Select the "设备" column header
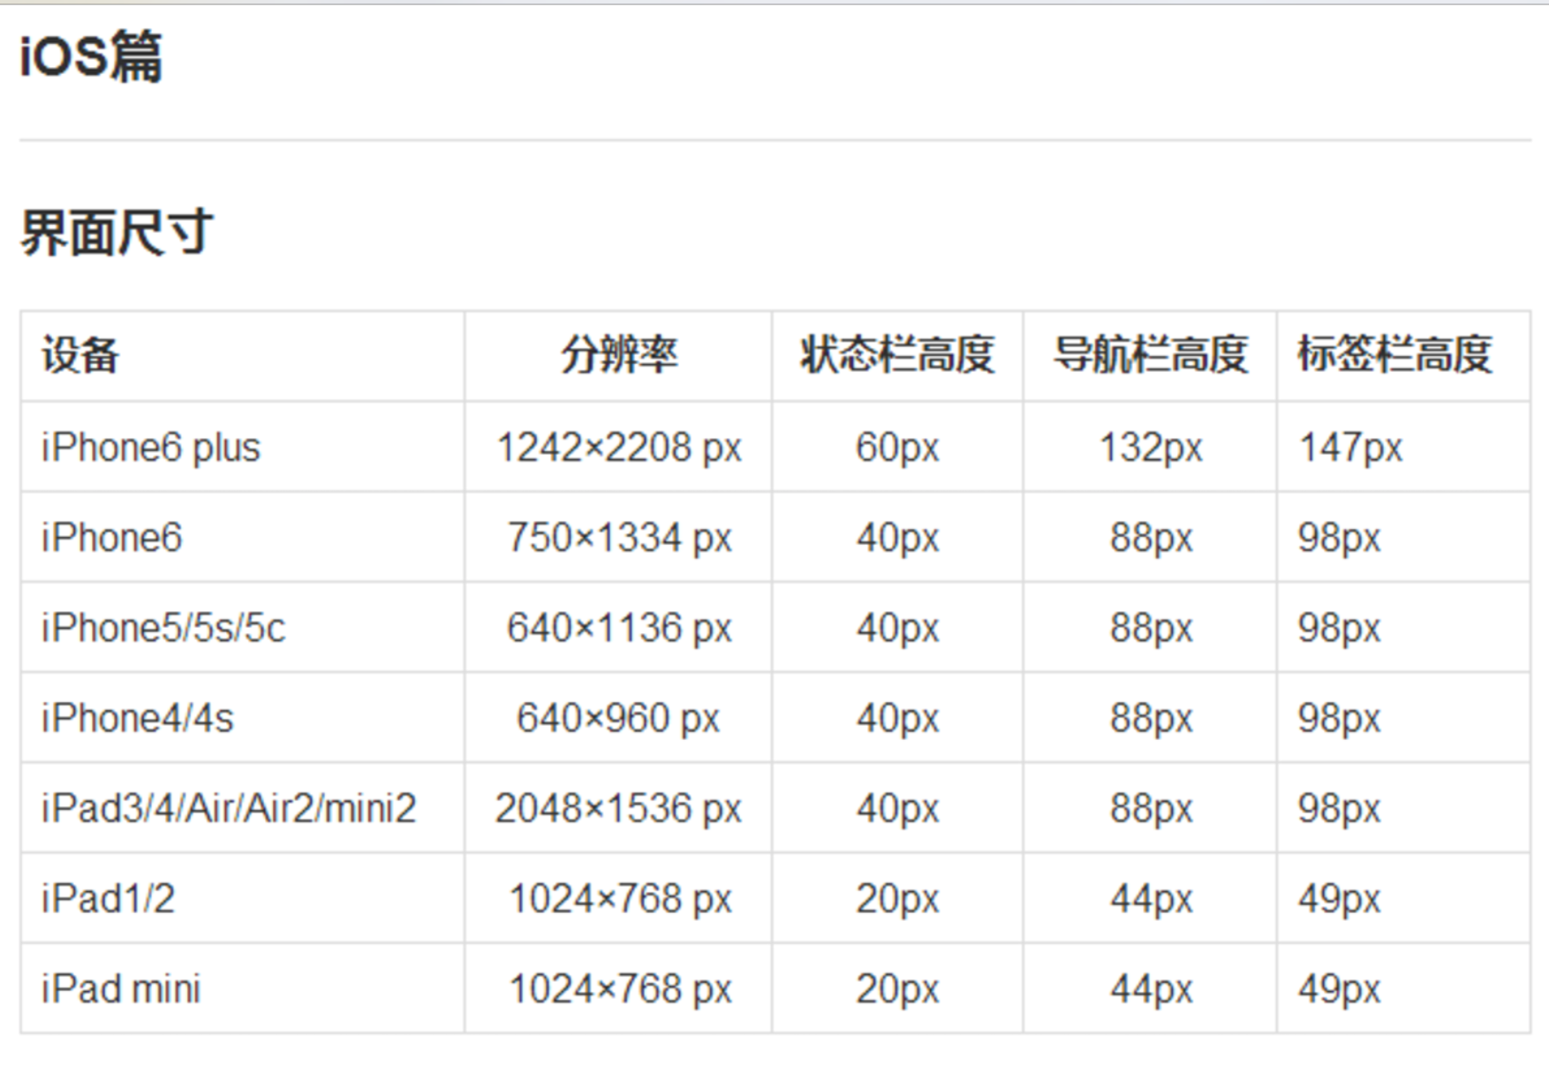Image resolution: width=1549 pixels, height=1088 pixels. 80,356
